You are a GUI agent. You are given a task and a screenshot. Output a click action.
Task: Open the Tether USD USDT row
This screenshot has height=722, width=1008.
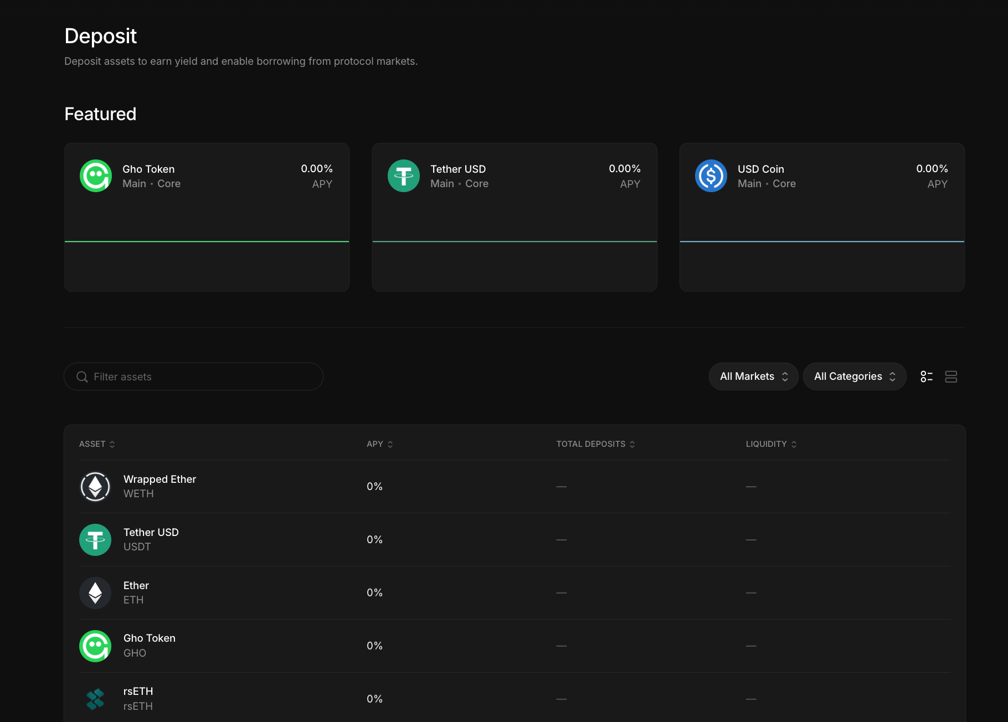pos(151,539)
